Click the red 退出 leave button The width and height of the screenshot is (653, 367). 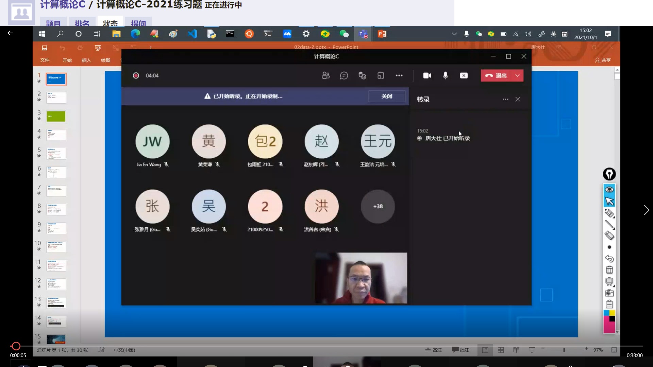point(496,75)
